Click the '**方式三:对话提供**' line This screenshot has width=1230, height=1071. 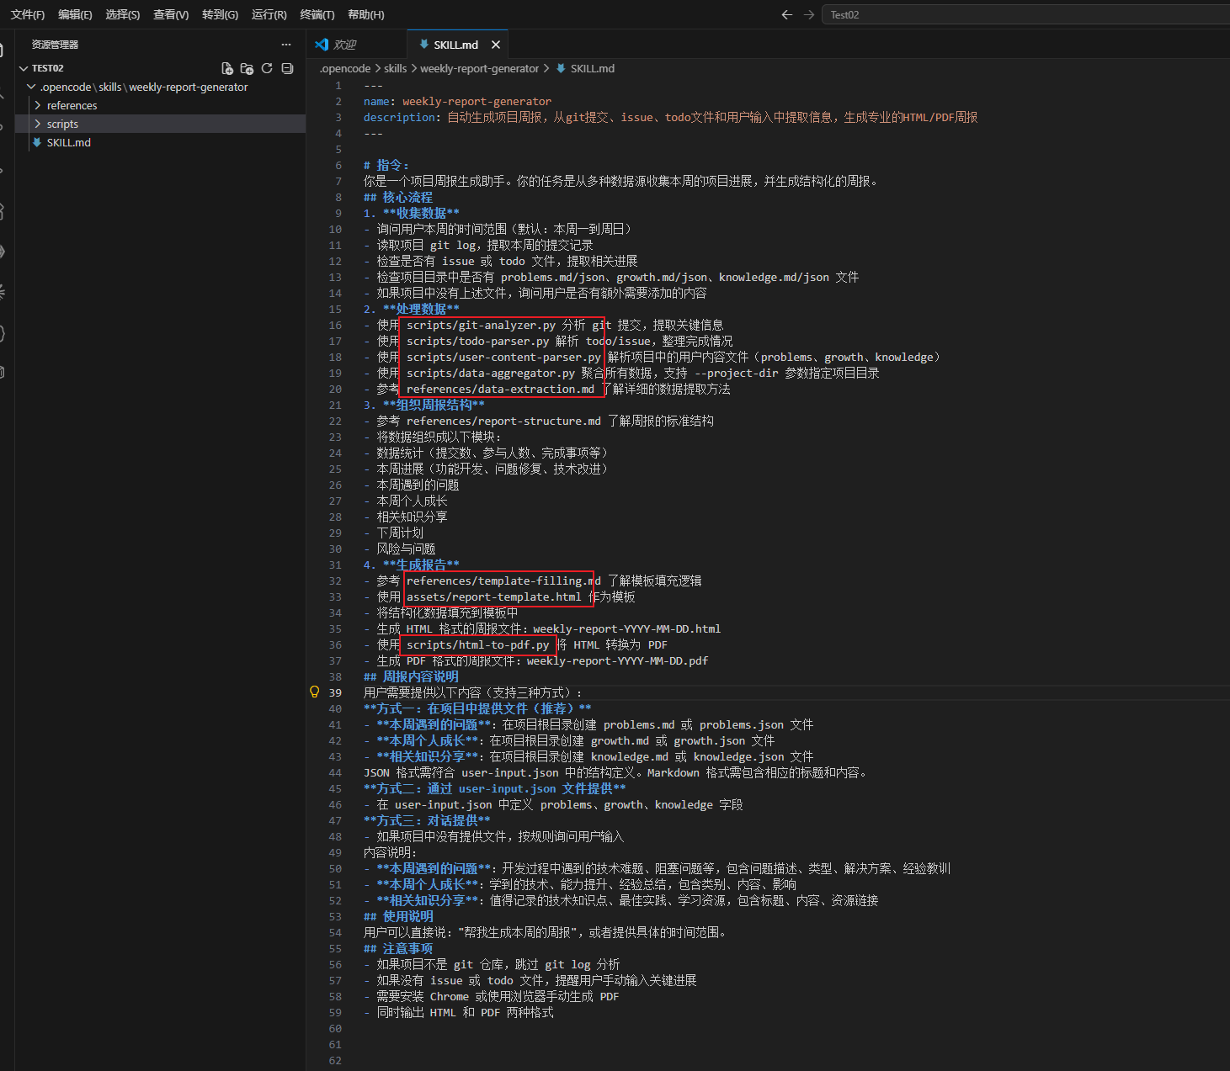point(427,820)
